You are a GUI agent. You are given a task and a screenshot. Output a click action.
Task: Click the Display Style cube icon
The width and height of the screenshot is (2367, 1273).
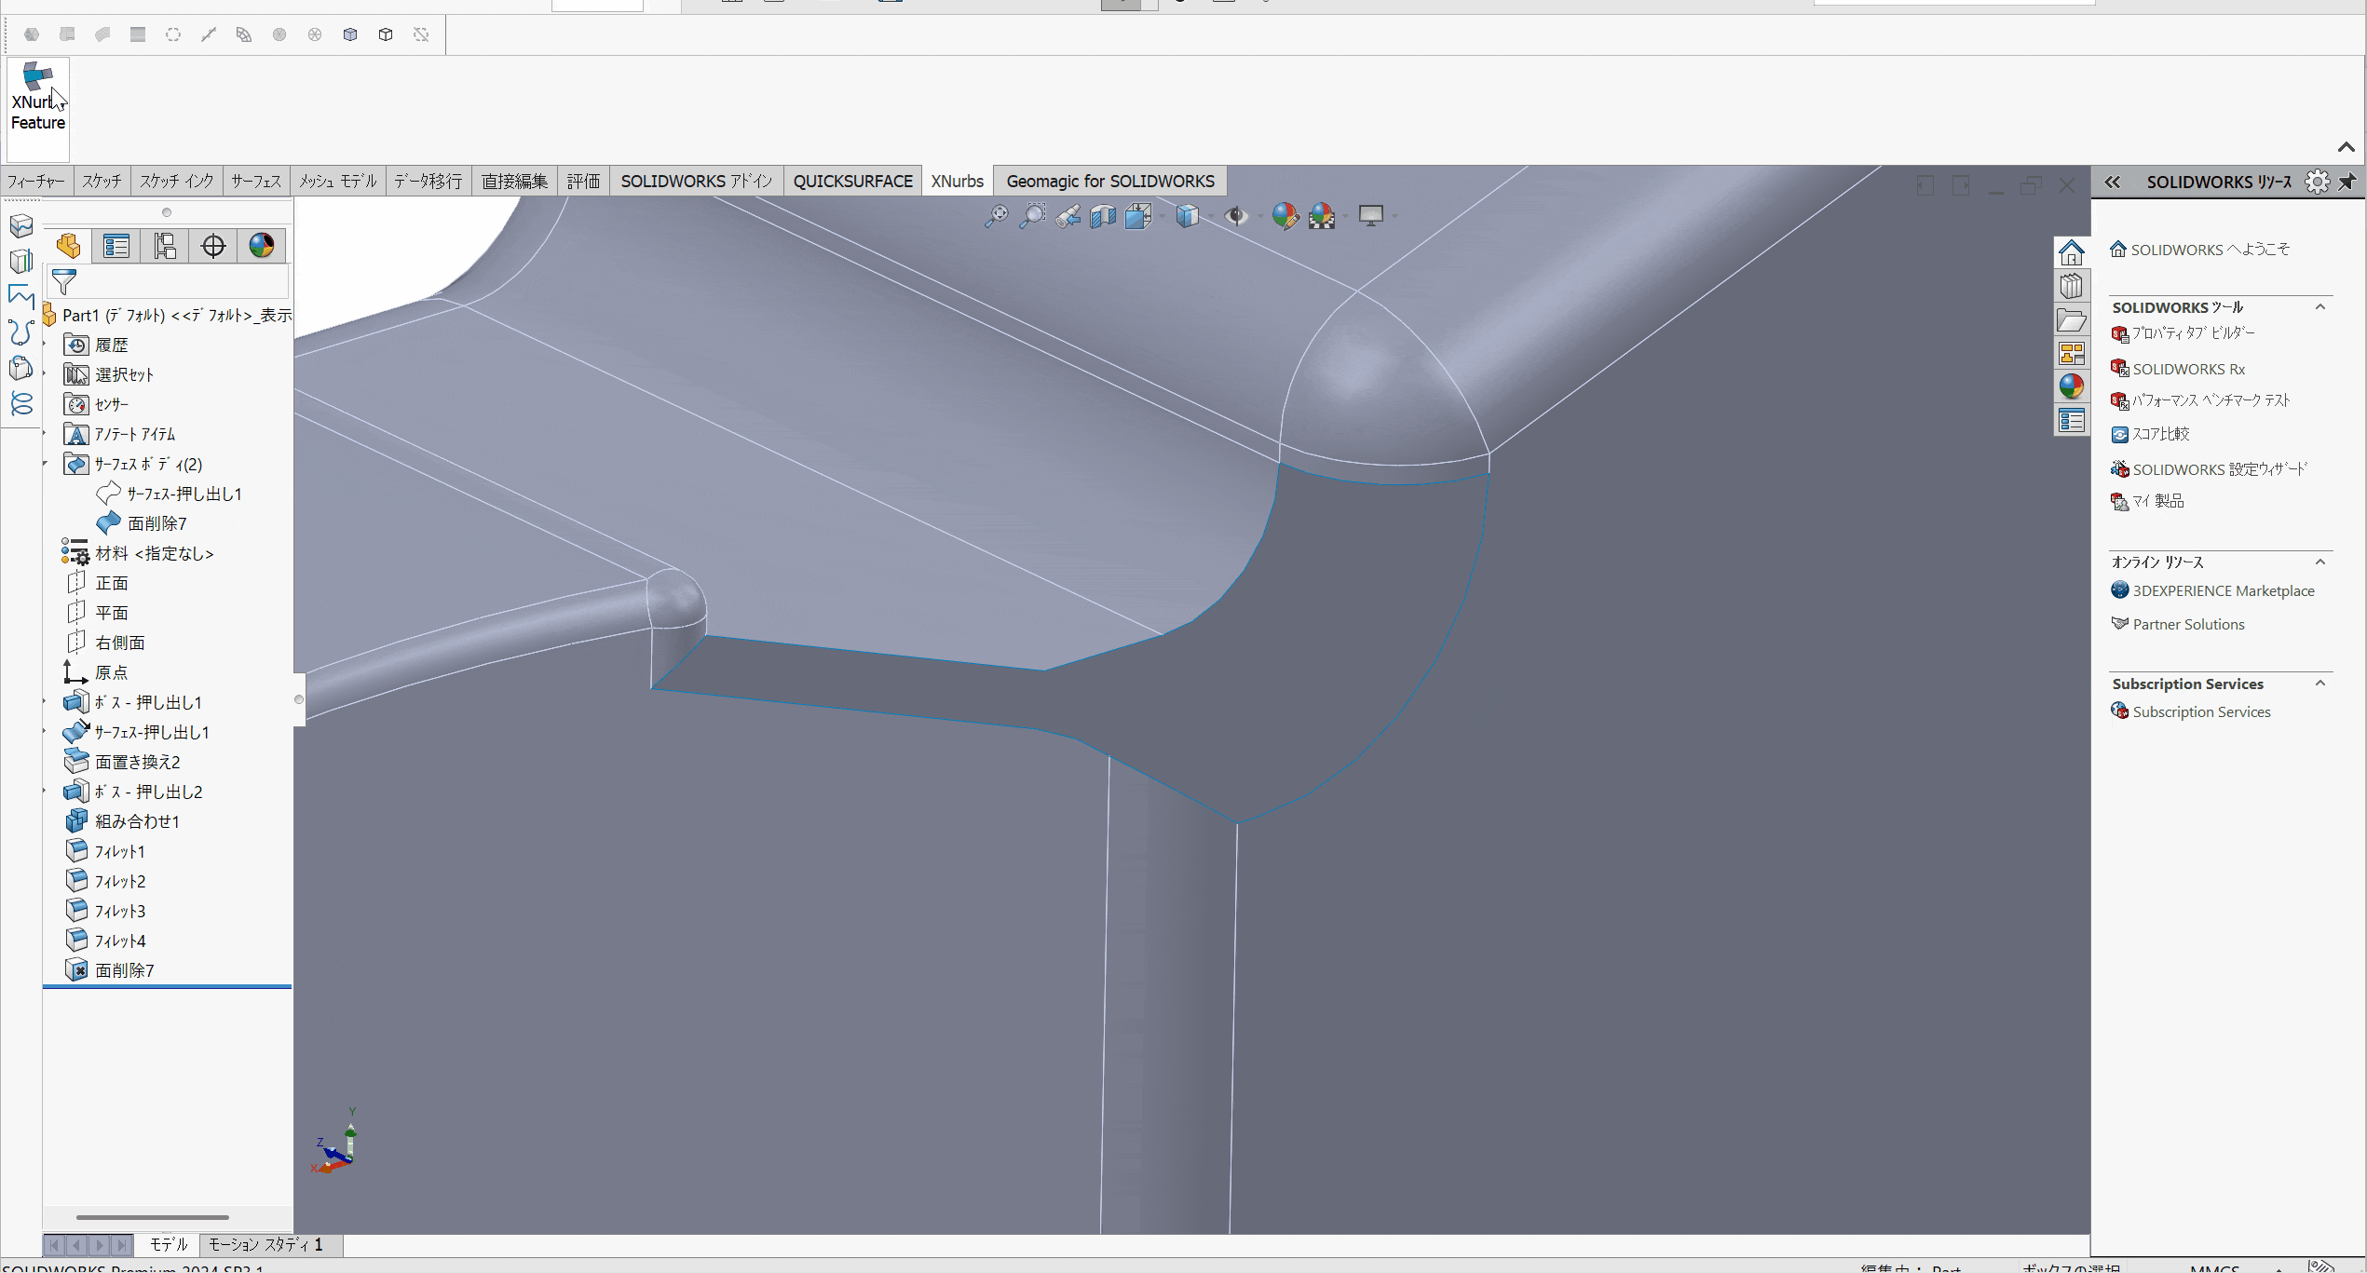(x=1187, y=216)
